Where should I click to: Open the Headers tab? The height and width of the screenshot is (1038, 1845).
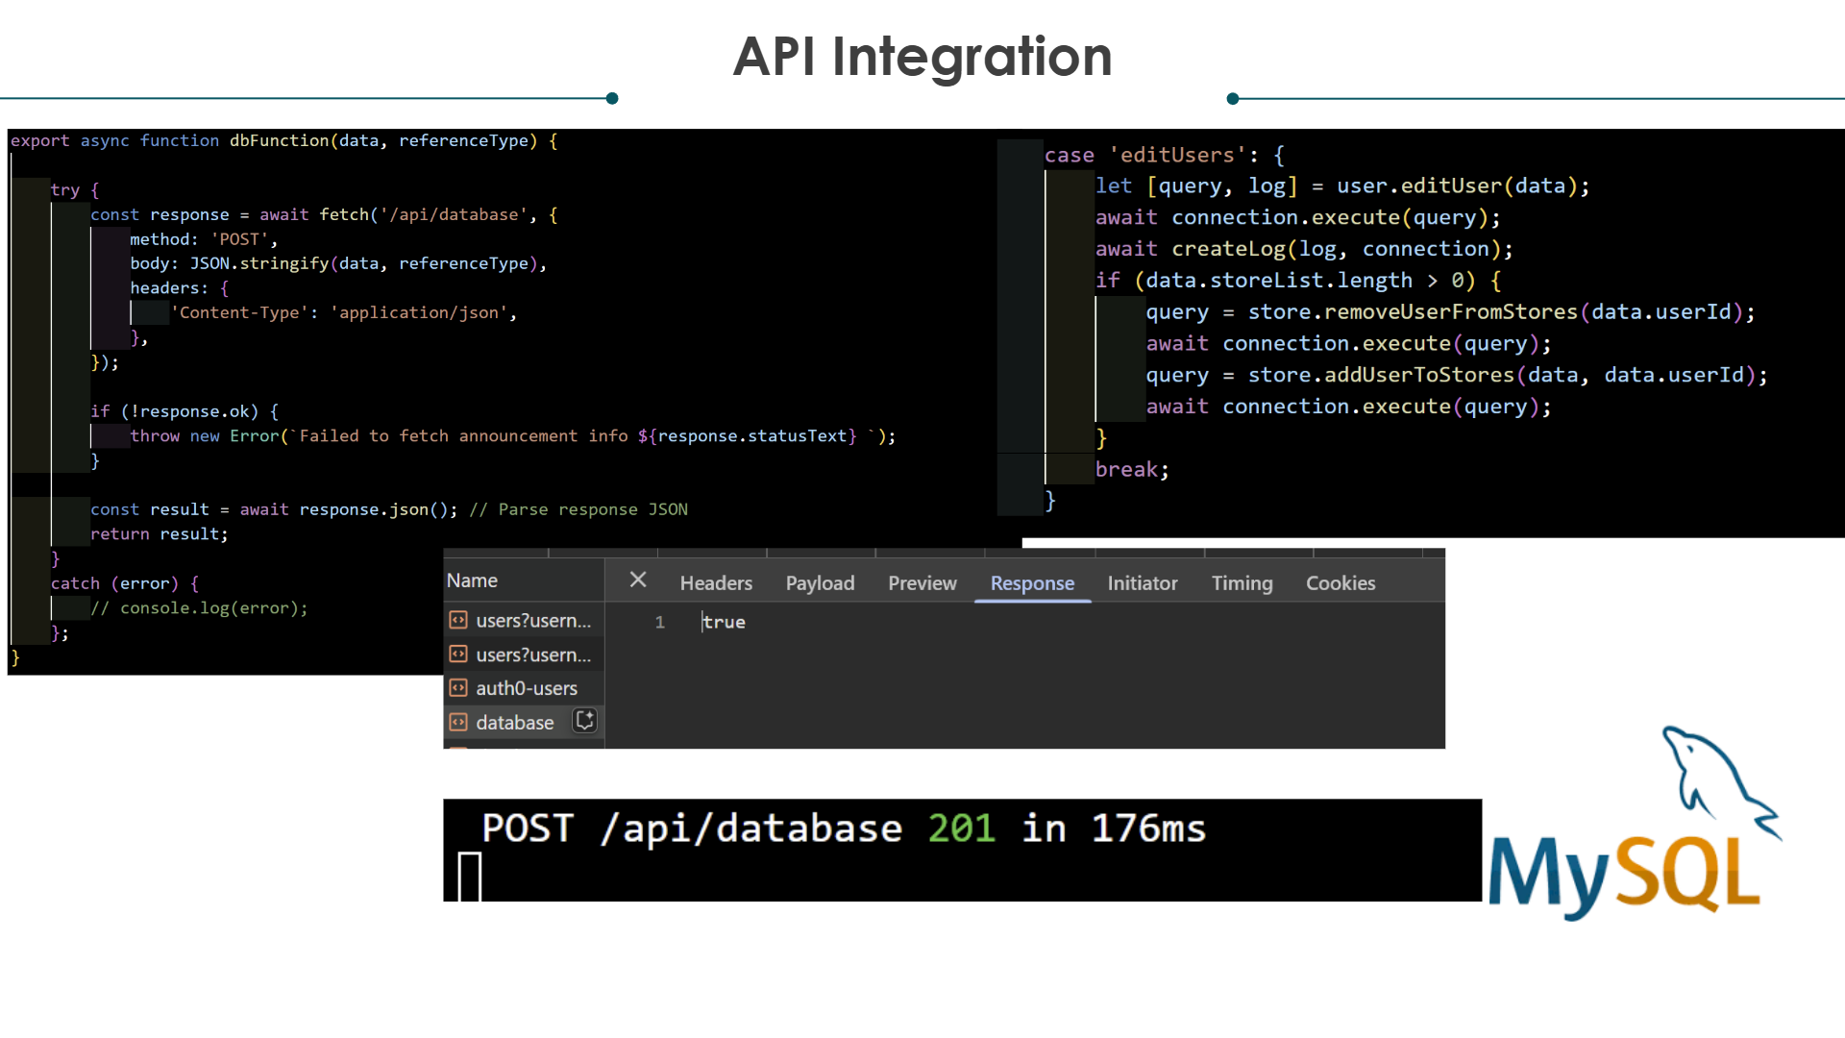(716, 583)
